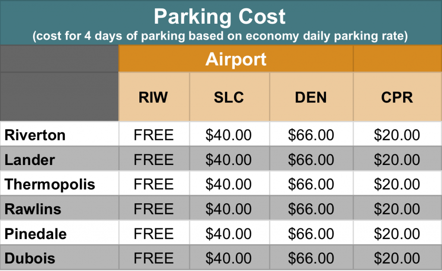Click the SLC column header

tap(229, 97)
